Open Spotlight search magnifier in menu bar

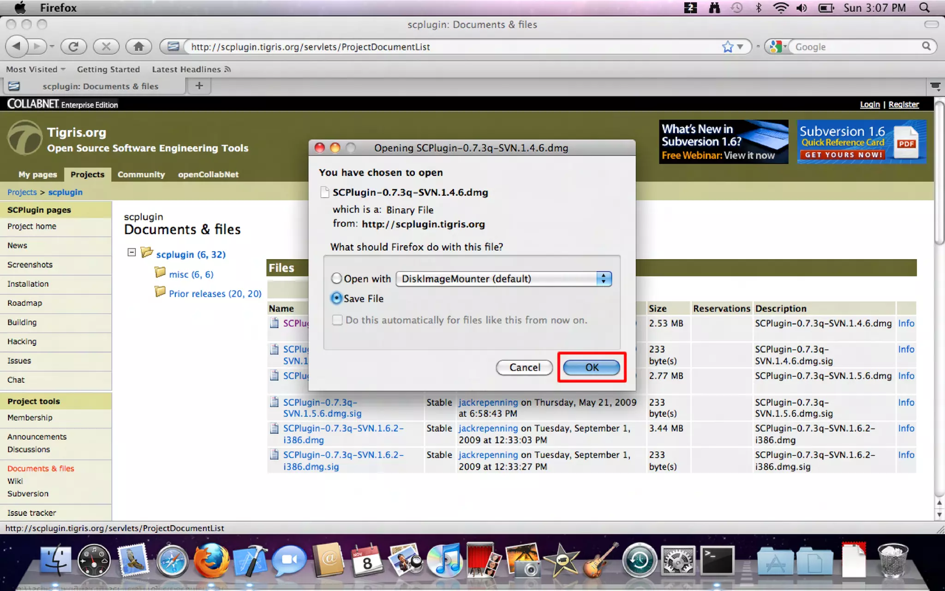[x=924, y=8]
